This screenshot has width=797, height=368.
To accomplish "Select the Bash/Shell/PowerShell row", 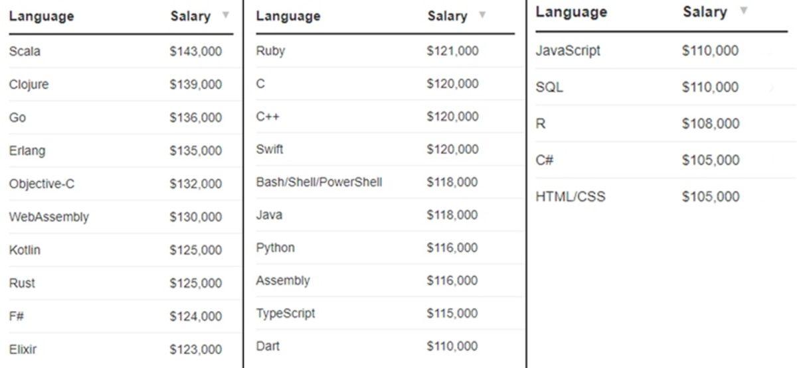I will tap(319, 182).
